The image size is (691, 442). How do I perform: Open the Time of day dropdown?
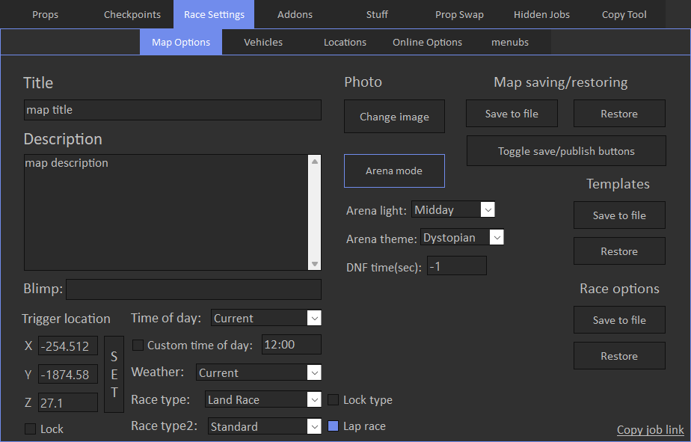(x=265, y=318)
